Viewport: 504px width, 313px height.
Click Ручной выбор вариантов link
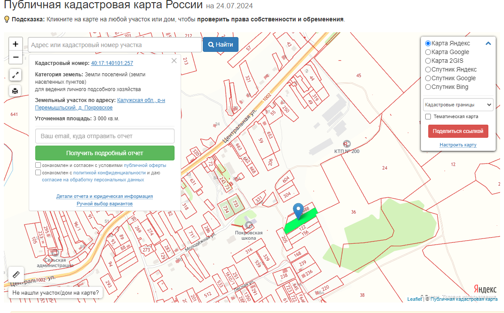[x=105, y=204]
